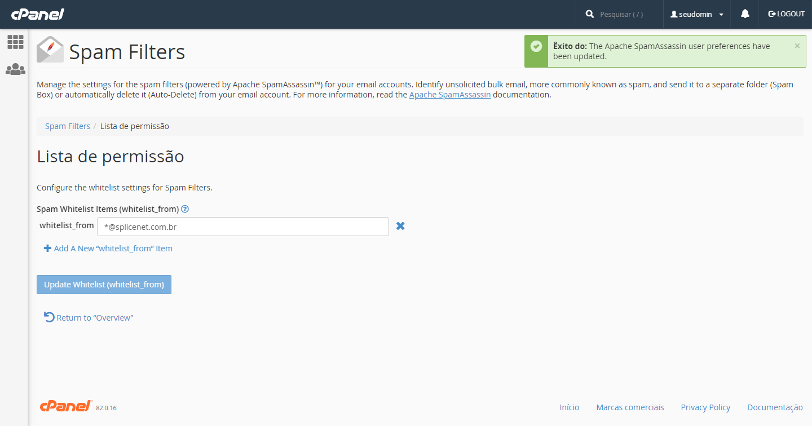Click the whitelist_from input field
Image resolution: width=812 pixels, height=426 pixels.
(243, 227)
